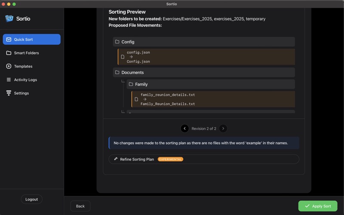Open Settings from the sidebar
The width and height of the screenshot is (344, 215).
click(31, 93)
